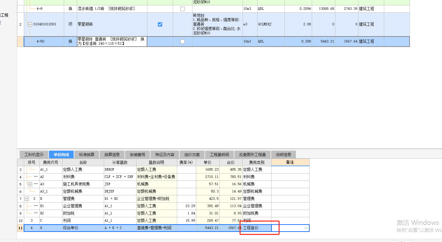
Task: Click the 13088.68 unit price in row 4-8
Action: (x=324, y=9)
